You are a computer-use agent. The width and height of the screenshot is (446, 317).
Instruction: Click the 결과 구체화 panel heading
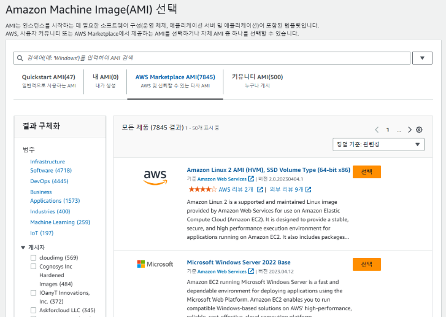(41, 126)
